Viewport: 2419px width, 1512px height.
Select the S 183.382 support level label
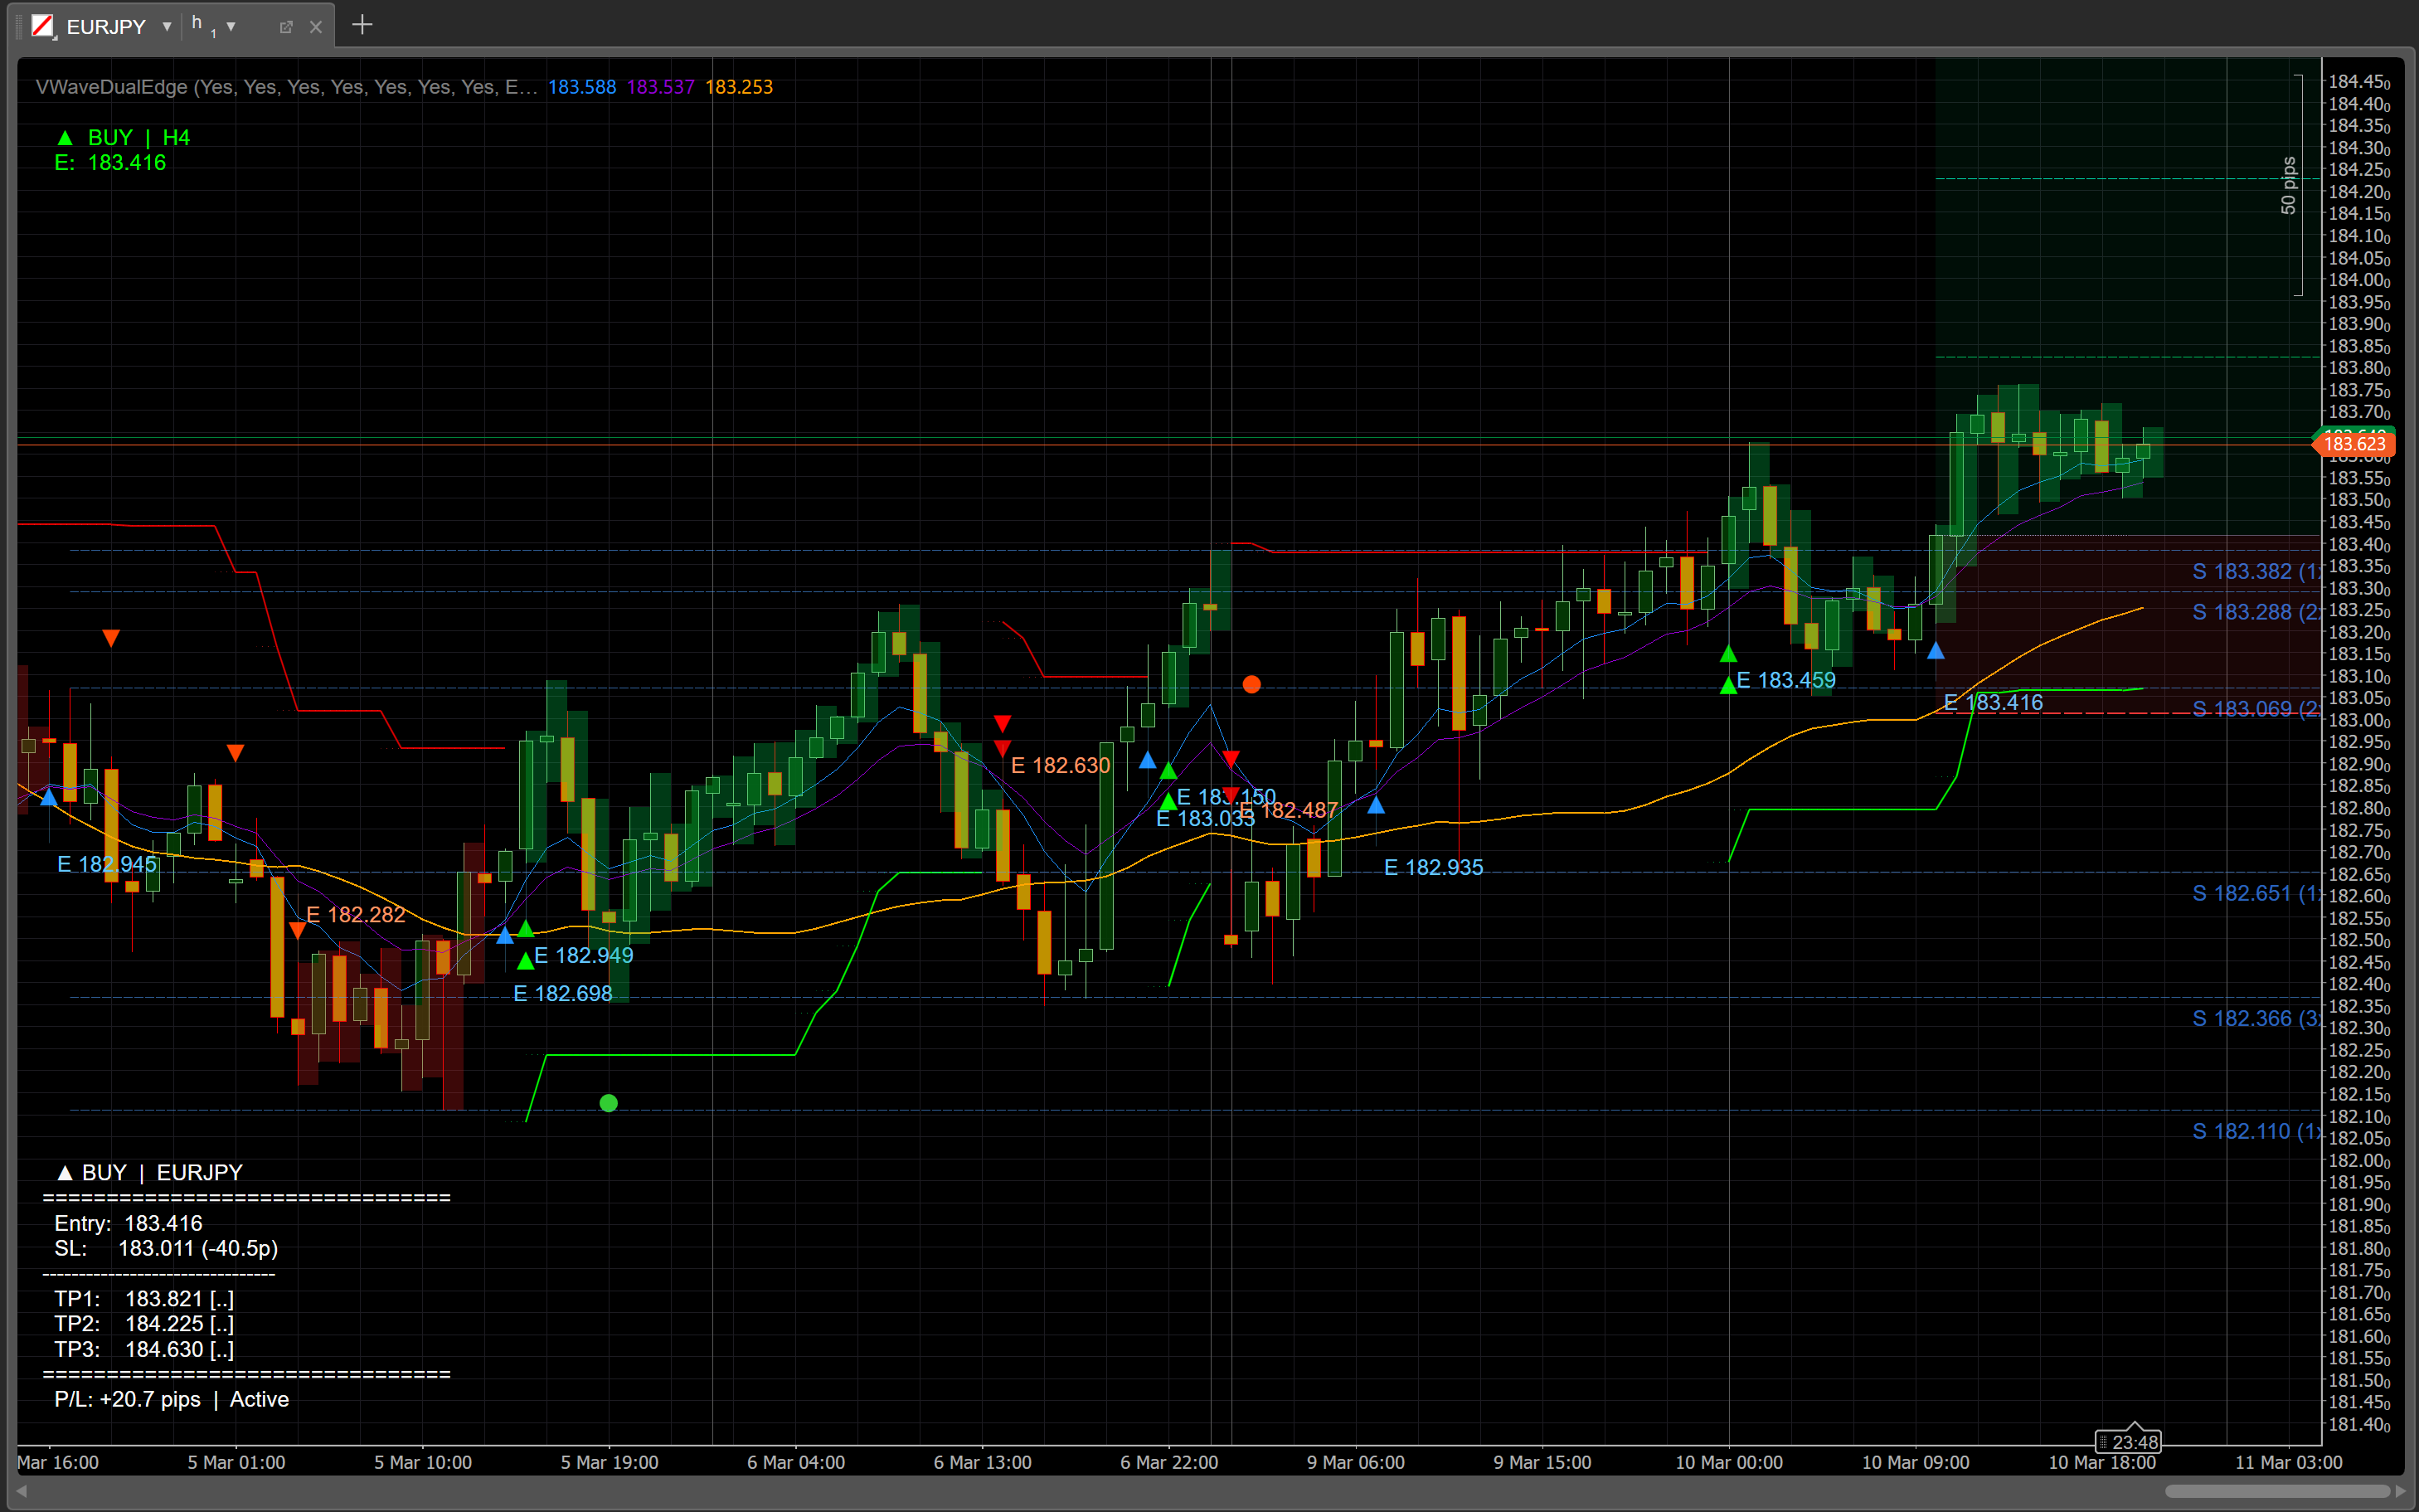tap(2254, 571)
